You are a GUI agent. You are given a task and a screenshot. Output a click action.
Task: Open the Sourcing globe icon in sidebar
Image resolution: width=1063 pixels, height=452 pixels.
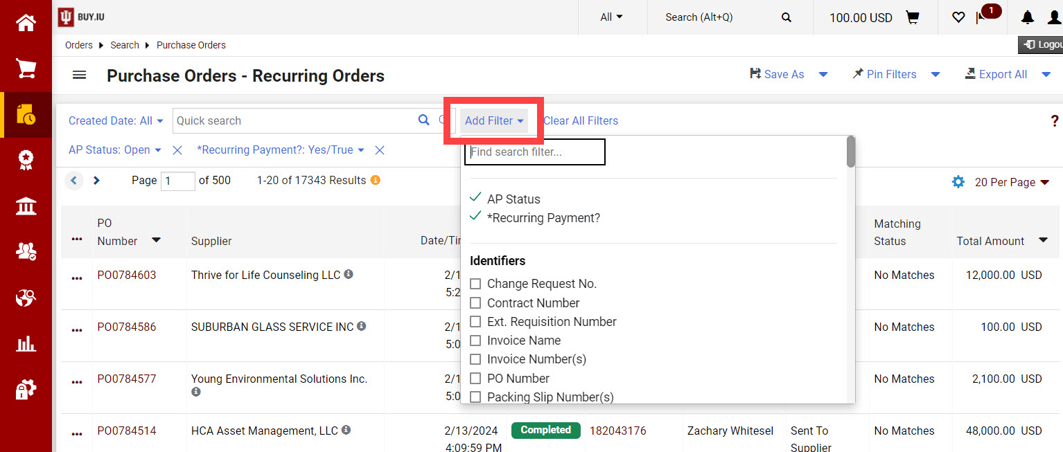[x=26, y=298]
